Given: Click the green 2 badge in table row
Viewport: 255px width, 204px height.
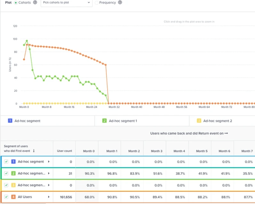Looking at the screenshot, I should coord(13,173).
